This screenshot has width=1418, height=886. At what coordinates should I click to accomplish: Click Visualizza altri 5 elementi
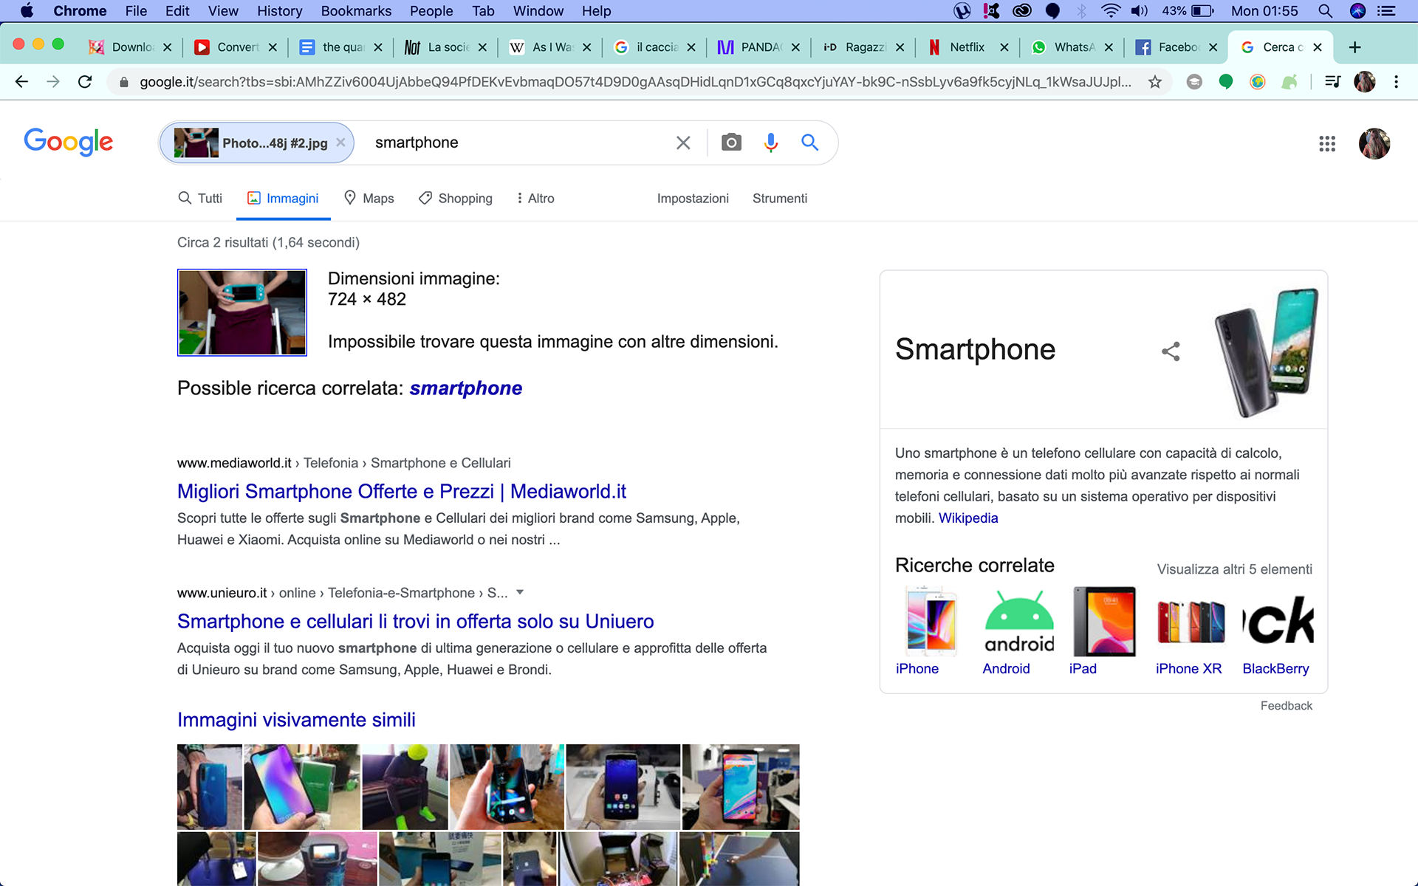pyautogui.click(x=1234, y=569)
